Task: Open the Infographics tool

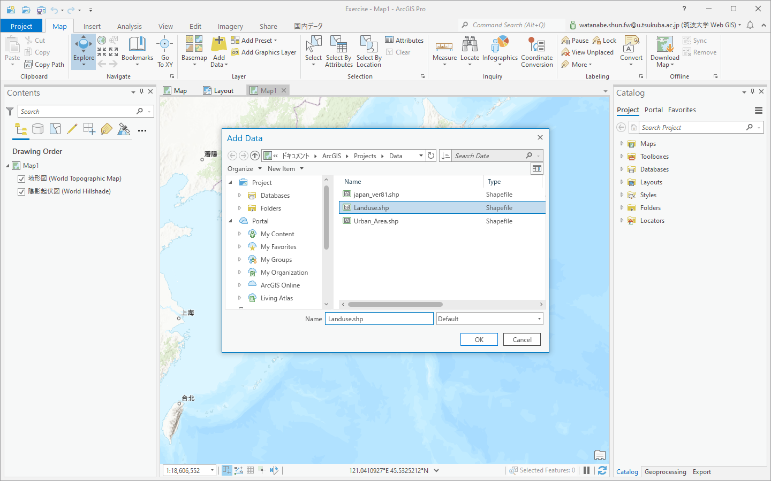Action: 500,51
